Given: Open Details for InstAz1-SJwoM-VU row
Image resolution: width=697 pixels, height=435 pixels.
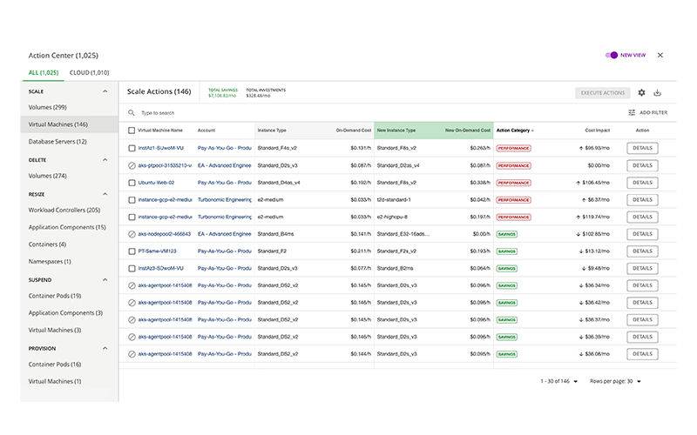Looking at the screenshot, I should pyautogui.click(x=642, y=148).
